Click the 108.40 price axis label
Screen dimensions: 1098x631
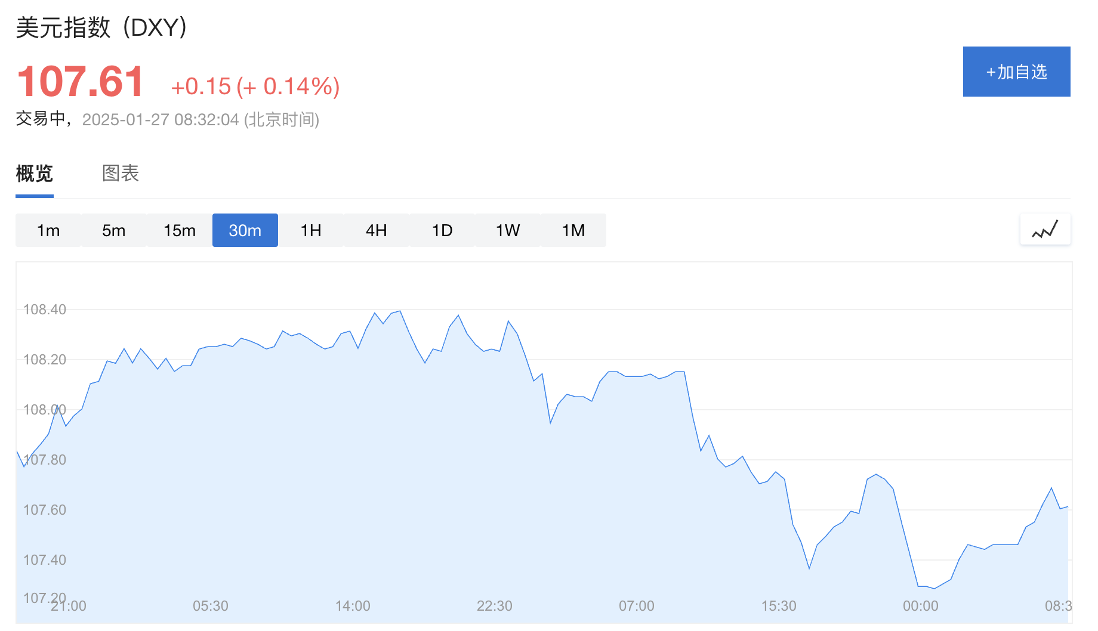pyautogui.click(x=45, y=310)
